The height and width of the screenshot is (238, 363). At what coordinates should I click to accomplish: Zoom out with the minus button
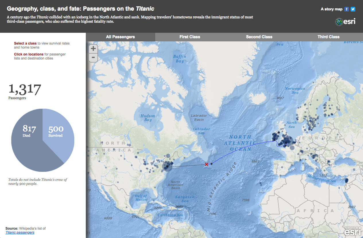pos(93,57)
